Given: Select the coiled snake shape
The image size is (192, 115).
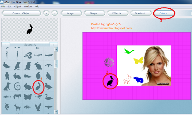Looking at the screenshot, I should (28, 55).
